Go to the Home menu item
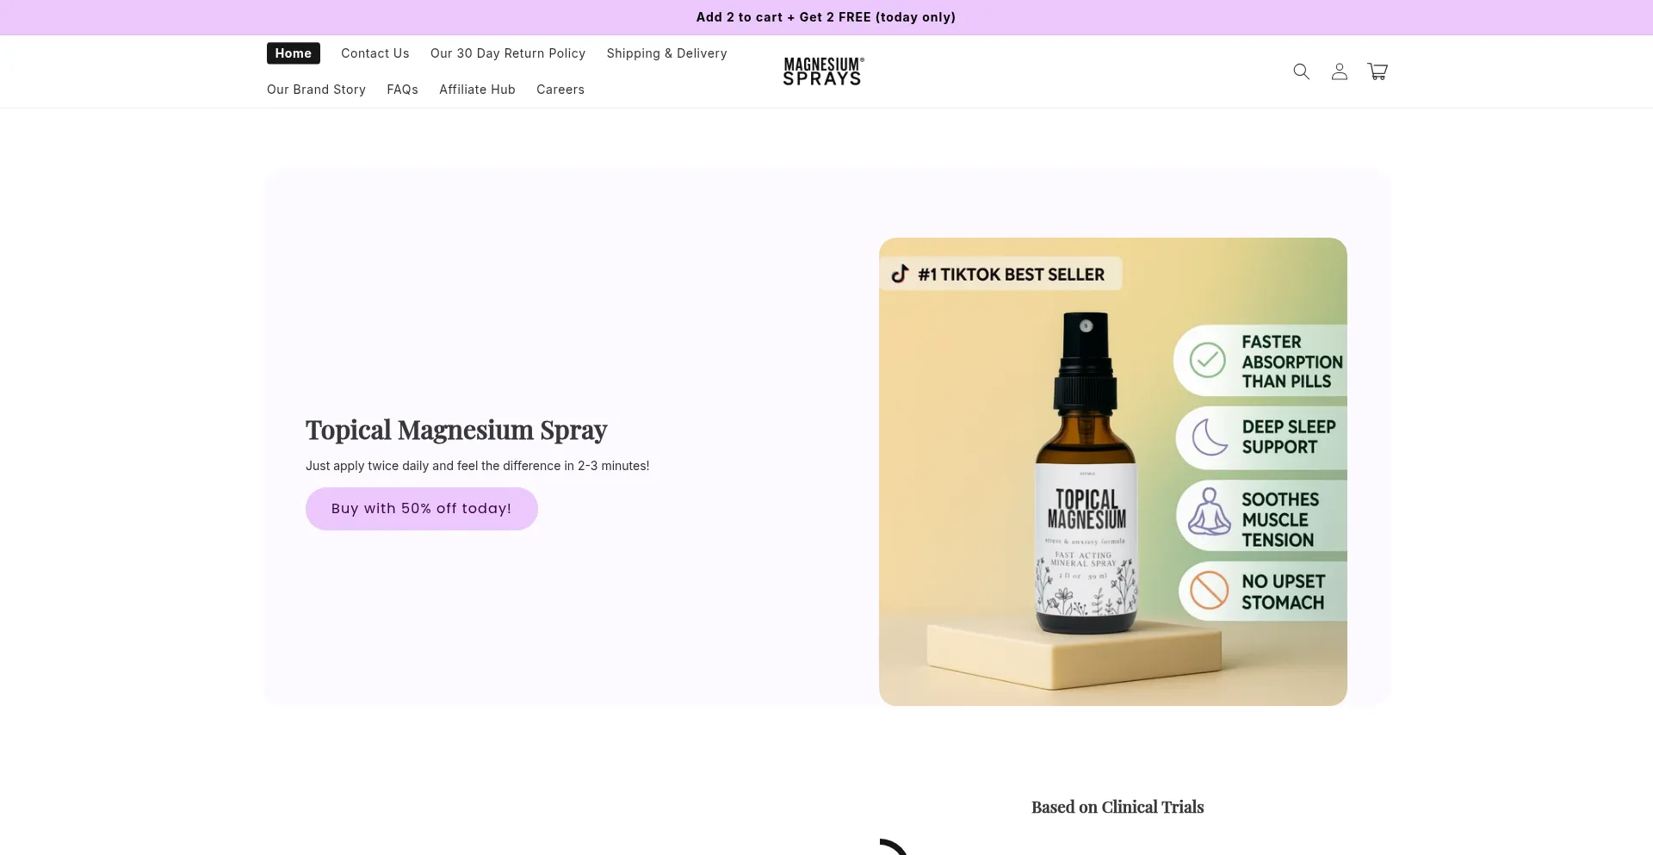This screenshot has width=1653, height=855. point(294,53)
